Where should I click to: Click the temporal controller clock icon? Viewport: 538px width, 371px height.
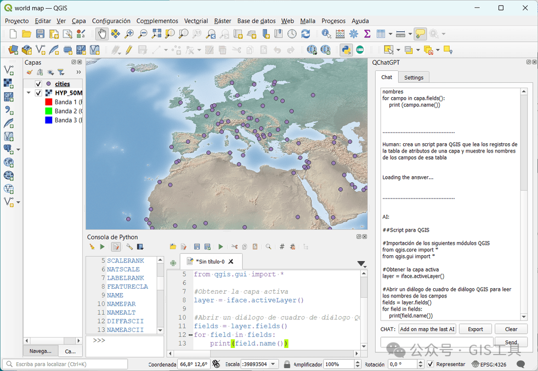pyautogui.click(x=292, y=33)
